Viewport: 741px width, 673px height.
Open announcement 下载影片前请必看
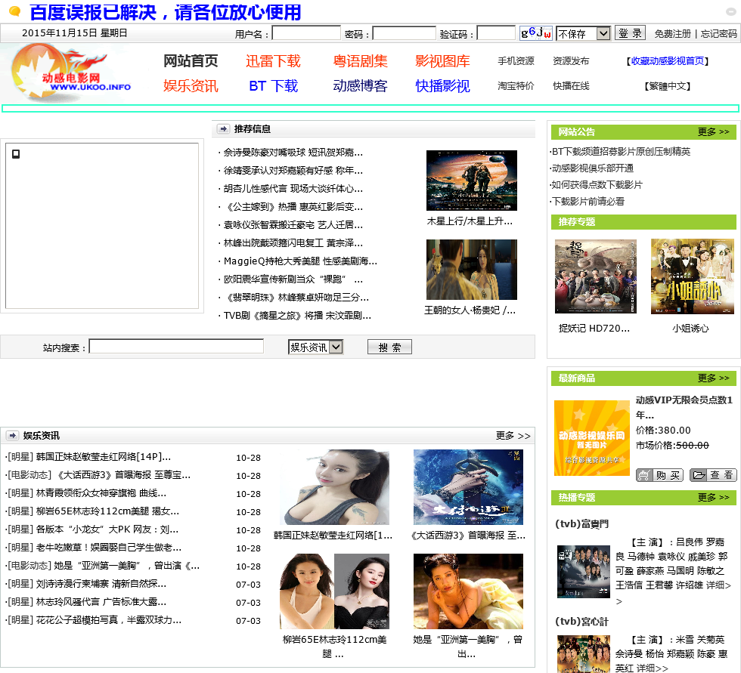[x=588, y=201]
